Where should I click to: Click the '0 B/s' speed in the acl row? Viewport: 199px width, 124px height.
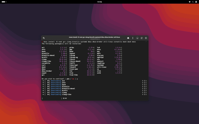tap(144, 81)
